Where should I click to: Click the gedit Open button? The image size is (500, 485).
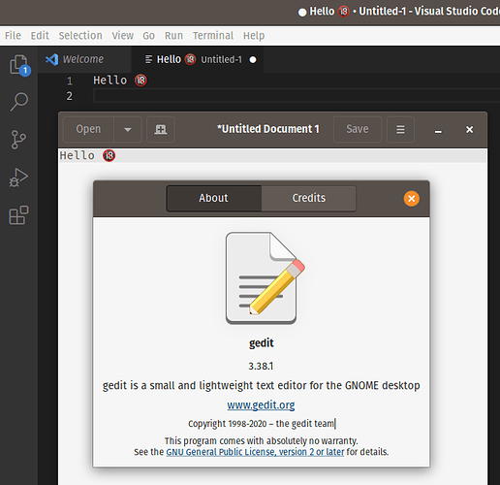click(88, 129)
